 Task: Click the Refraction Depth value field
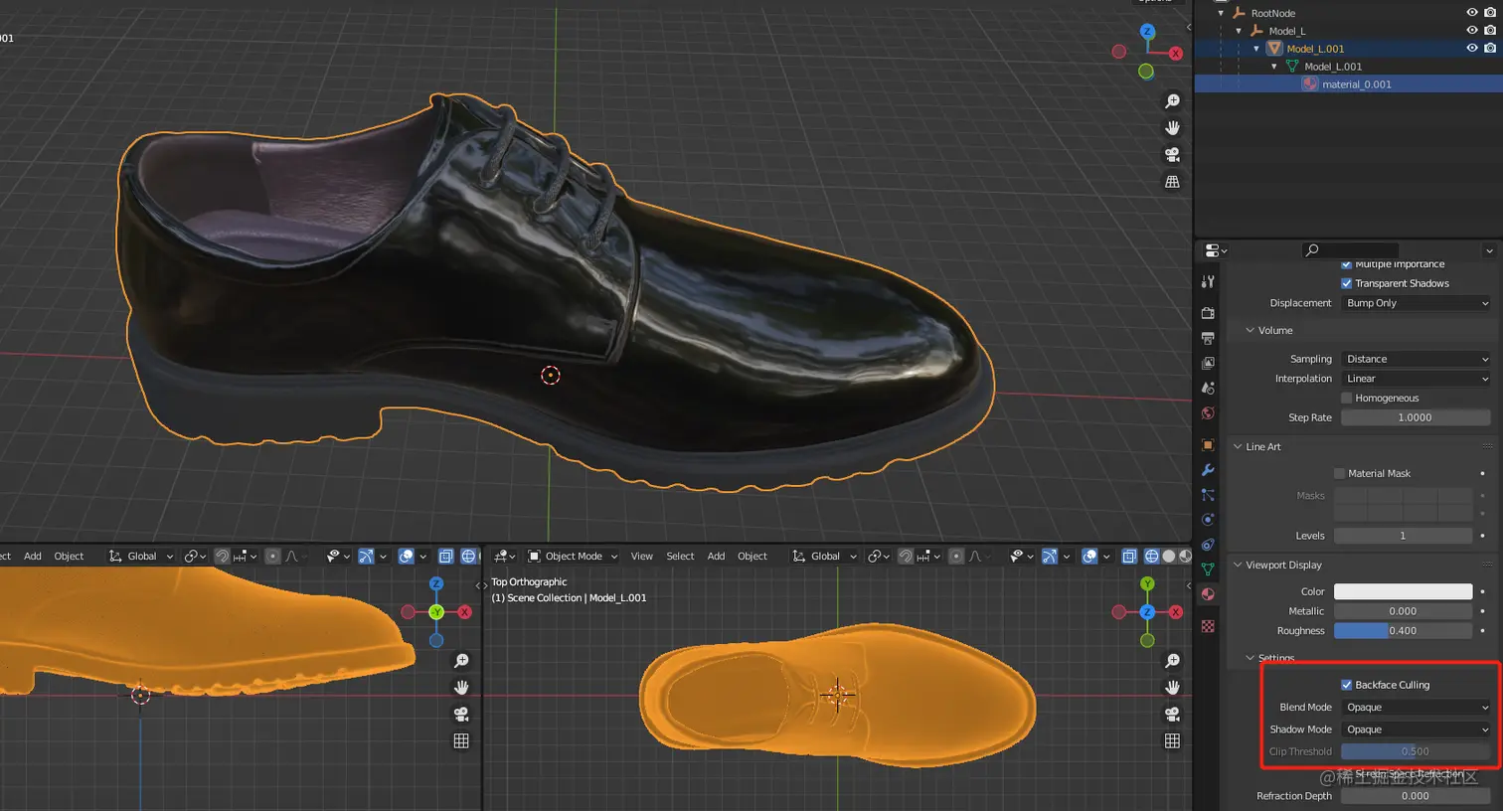click(1415, 796)
